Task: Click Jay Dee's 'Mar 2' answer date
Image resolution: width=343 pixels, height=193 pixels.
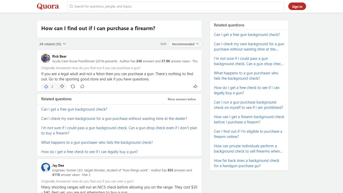Action: (86, 175)
